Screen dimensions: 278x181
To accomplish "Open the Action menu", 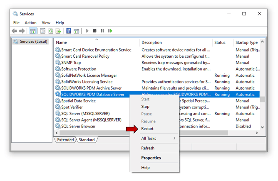I will pyautogui.click(x=30, y=23).
